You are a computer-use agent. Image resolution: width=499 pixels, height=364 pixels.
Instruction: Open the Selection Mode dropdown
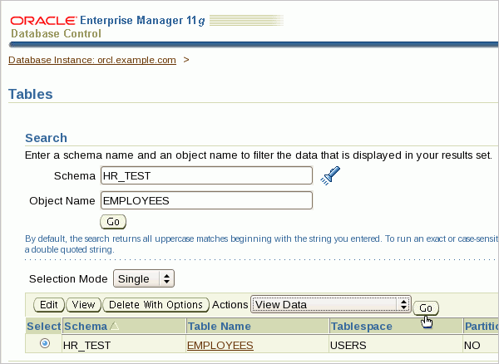point(144,279)
